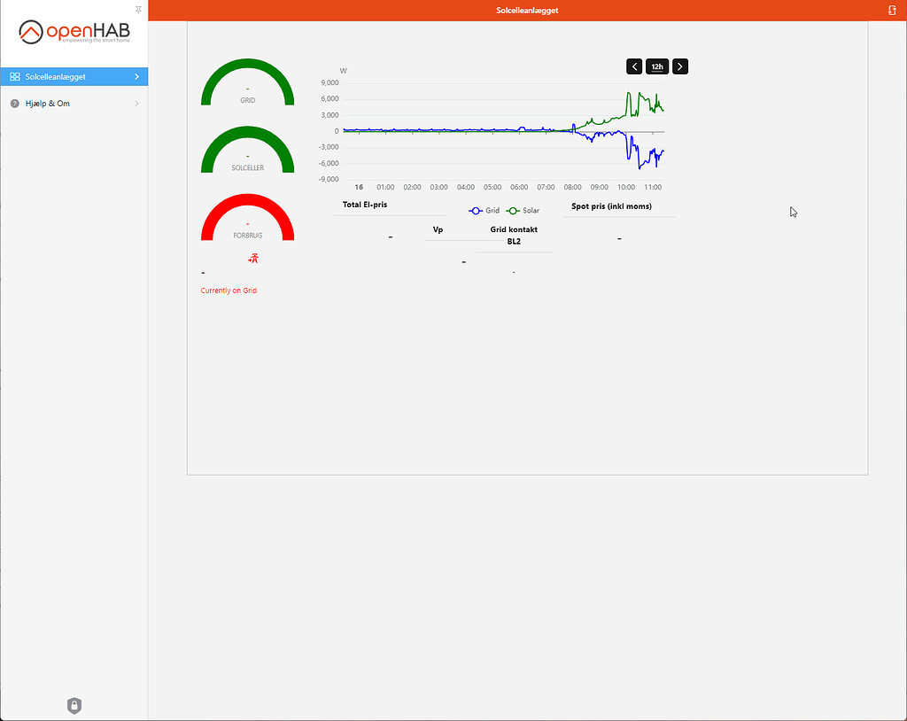Click the right arrow to view later chart data
Image resolution: width=907 pixels, height=721 pixels.
679,66
